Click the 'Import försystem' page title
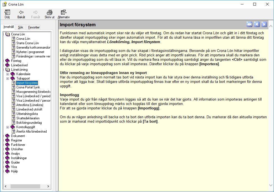 point(78,25)
